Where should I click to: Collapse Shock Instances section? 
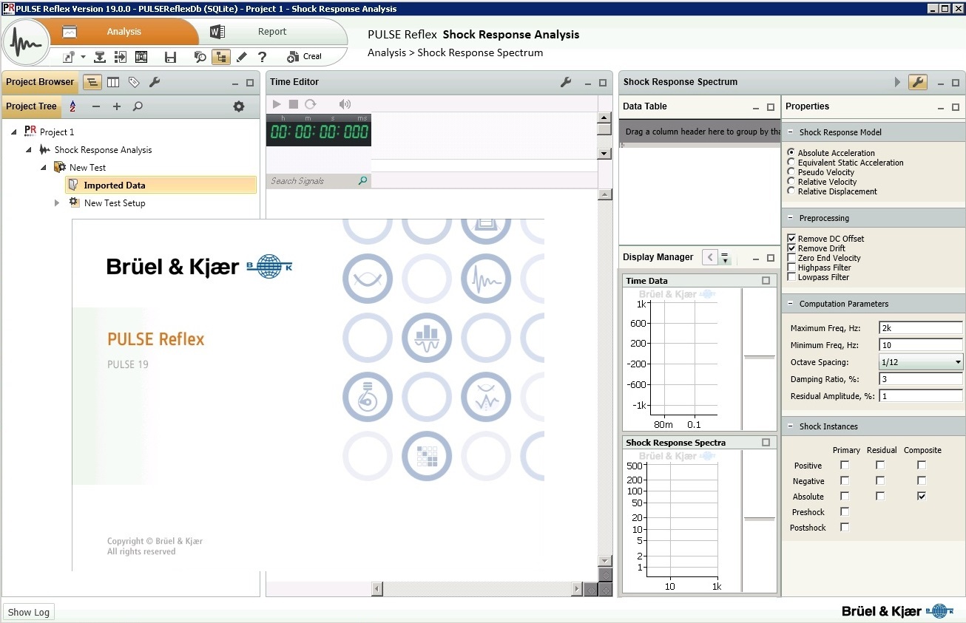pyautogui.click(x=790, y=426)
